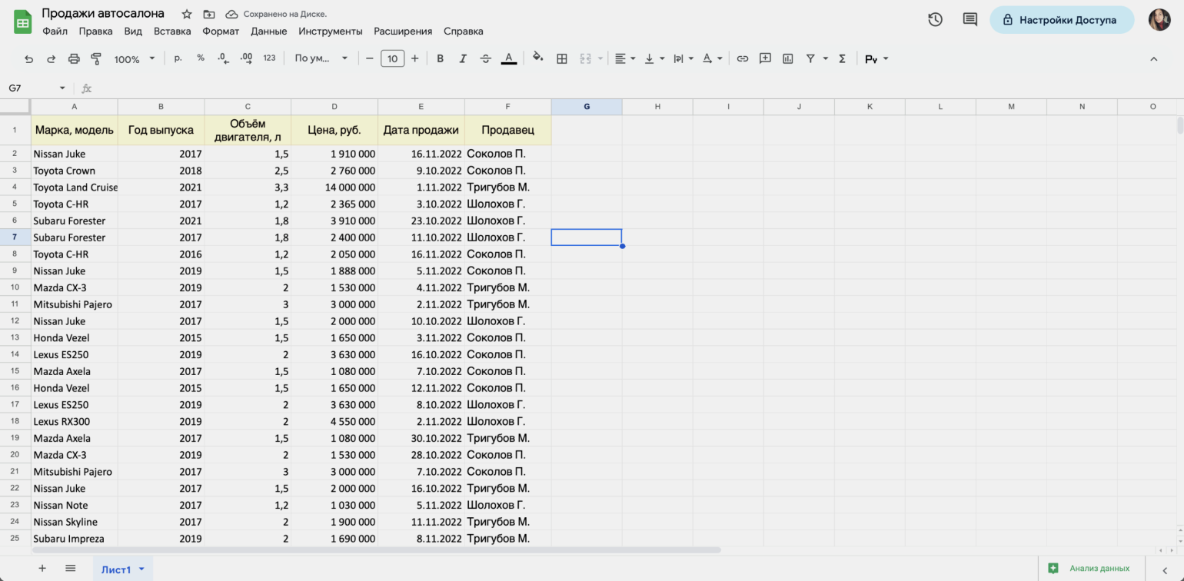Open version history clock icon
The width and height of the screenshot is (1184, 581).
pyautogui.click(x=935, y=20)
